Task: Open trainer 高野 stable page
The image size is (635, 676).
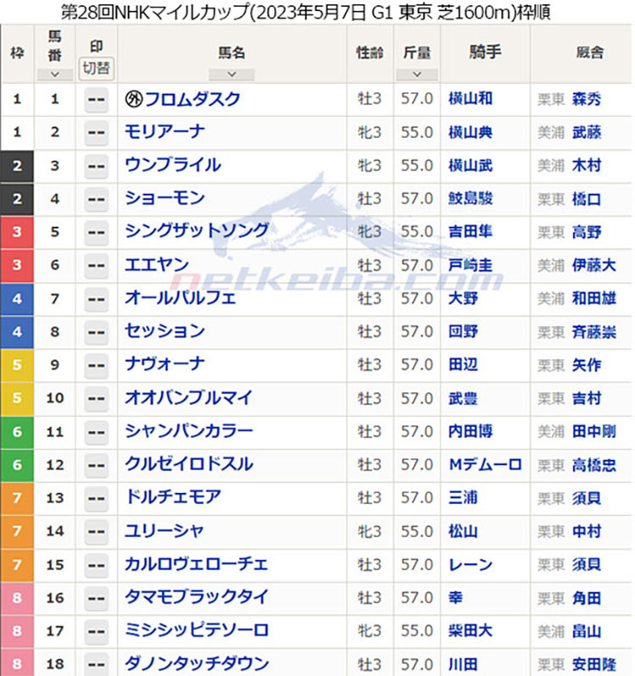Action: (587, 232)
